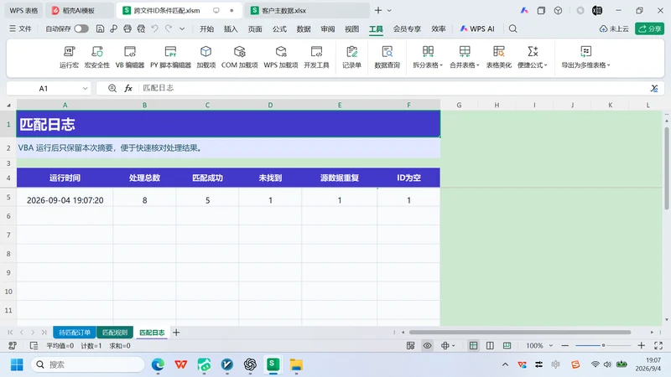Open the VB 编辑器 editor
Image resolution: width=671 pixels, height=377 pixels.
[130, 57]
